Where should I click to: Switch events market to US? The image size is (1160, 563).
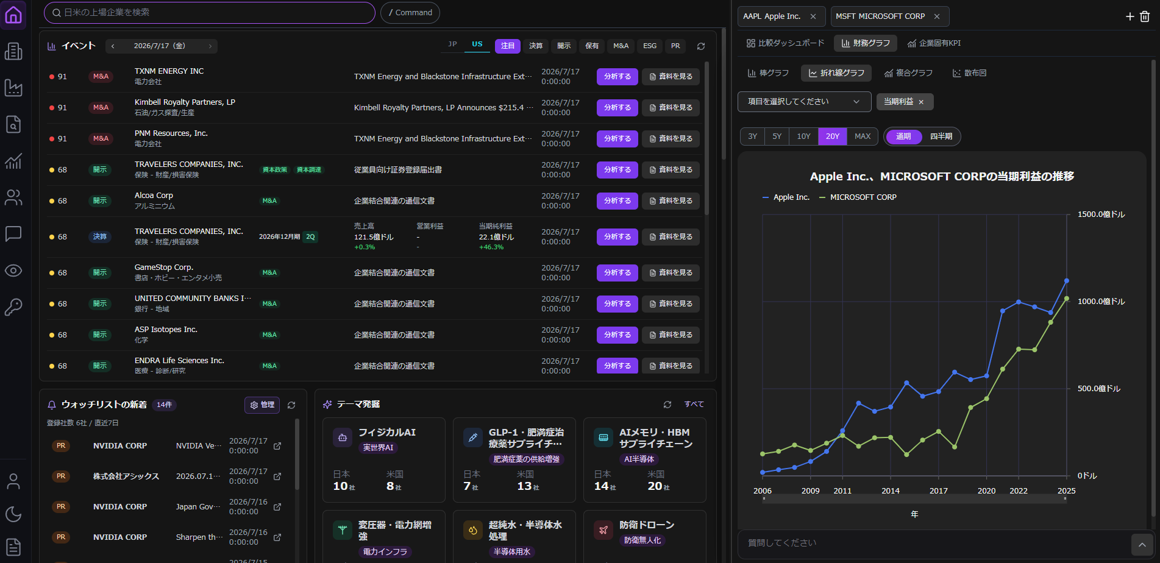[x=477, y=44]
